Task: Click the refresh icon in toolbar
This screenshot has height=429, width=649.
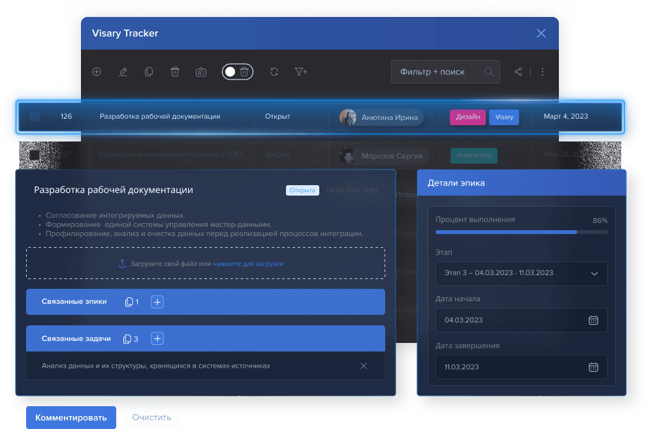Action: coord(274,72)
